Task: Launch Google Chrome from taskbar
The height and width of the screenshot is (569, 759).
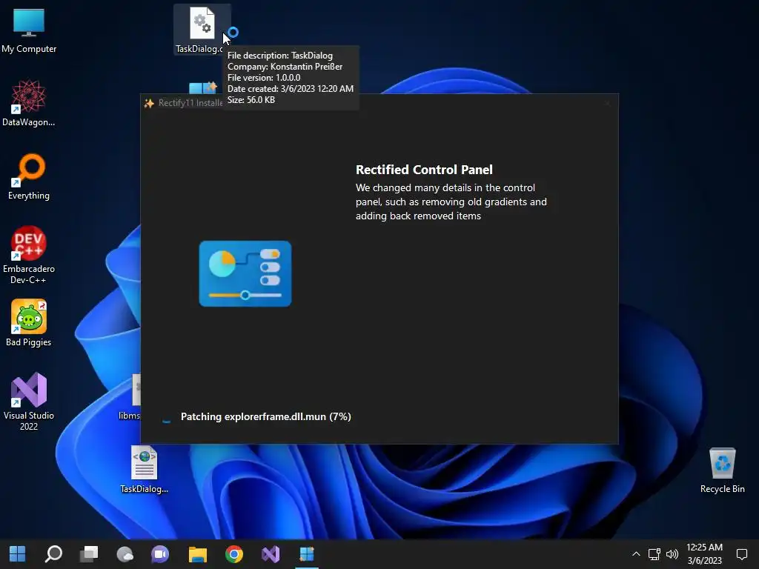Action: click(234, 553)
